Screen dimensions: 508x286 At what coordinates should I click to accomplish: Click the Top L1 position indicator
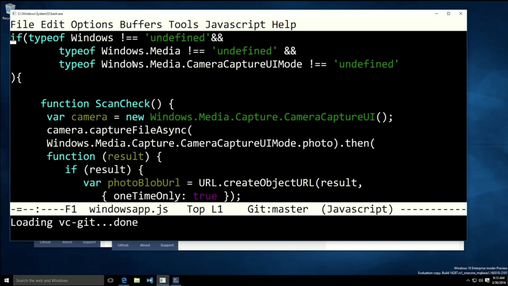click(205, 209)
